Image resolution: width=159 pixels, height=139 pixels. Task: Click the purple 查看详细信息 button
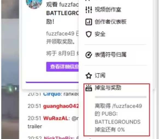pyautogui.click(x=62, y=67)
